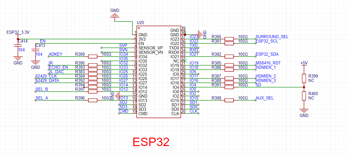Screen dimensions: 348x157
Task: Select the R385 designator
Action: (216, 63)
